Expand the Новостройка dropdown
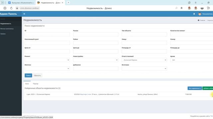Viewport: 213px width, 119px height. [96, 60]
